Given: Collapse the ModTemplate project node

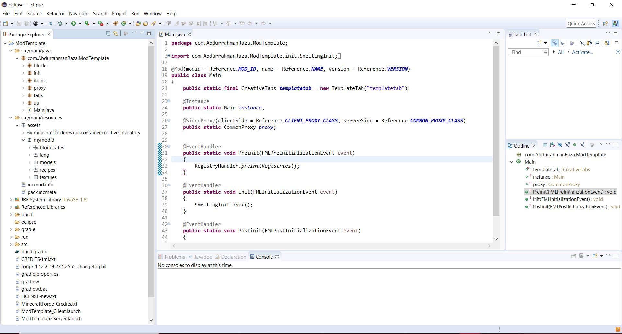Looking at the screenshot, I should (x=5, y=43).
